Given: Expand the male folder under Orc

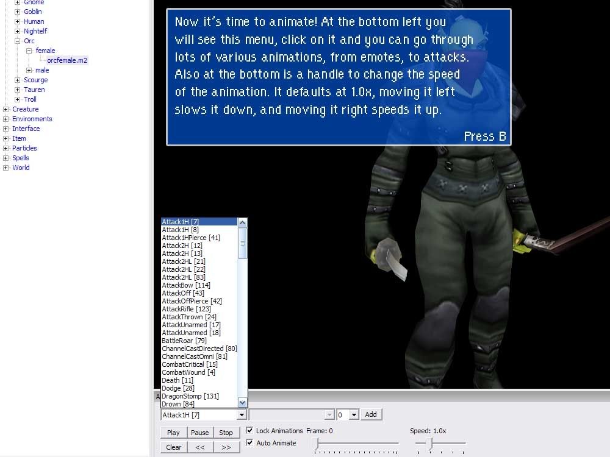Looking at the screenshot, I should click(x=29, y=70).
